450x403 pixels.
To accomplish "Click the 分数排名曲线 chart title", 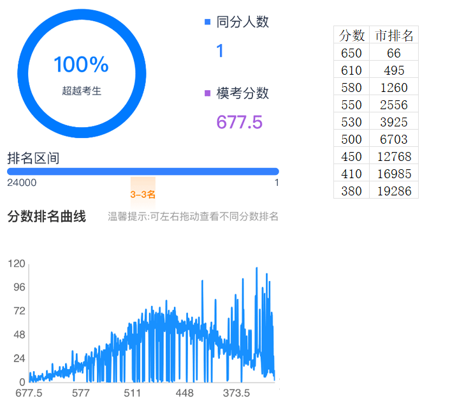I will click(47, 217).
